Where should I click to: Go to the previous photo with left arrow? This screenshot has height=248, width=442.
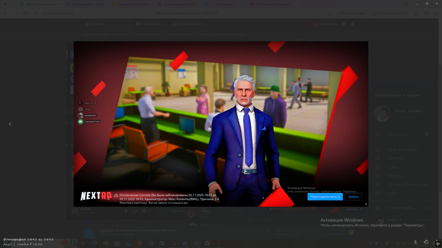click(10, 124)
